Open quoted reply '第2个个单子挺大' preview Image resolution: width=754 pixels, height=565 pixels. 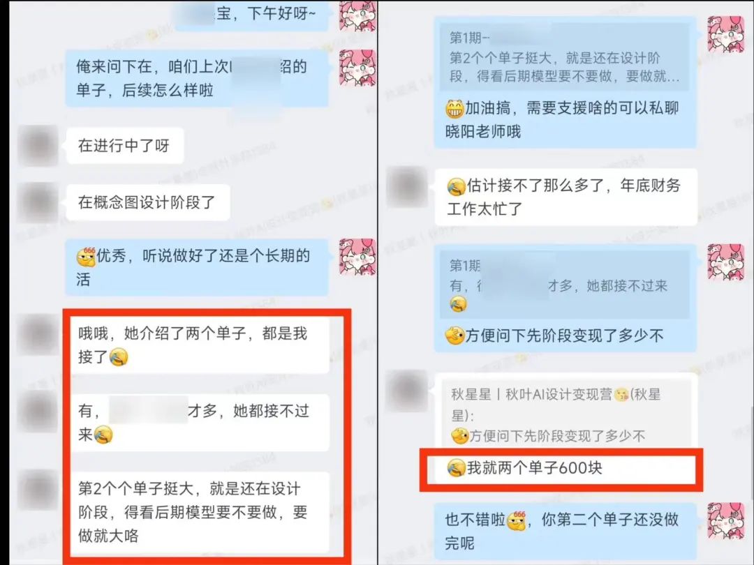pyautogui.click(x=565, y=58)
